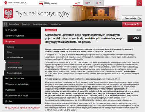Open Orzeczenia TK button
Viewport: 145px width, 112px height.
(x=132, y=24)
